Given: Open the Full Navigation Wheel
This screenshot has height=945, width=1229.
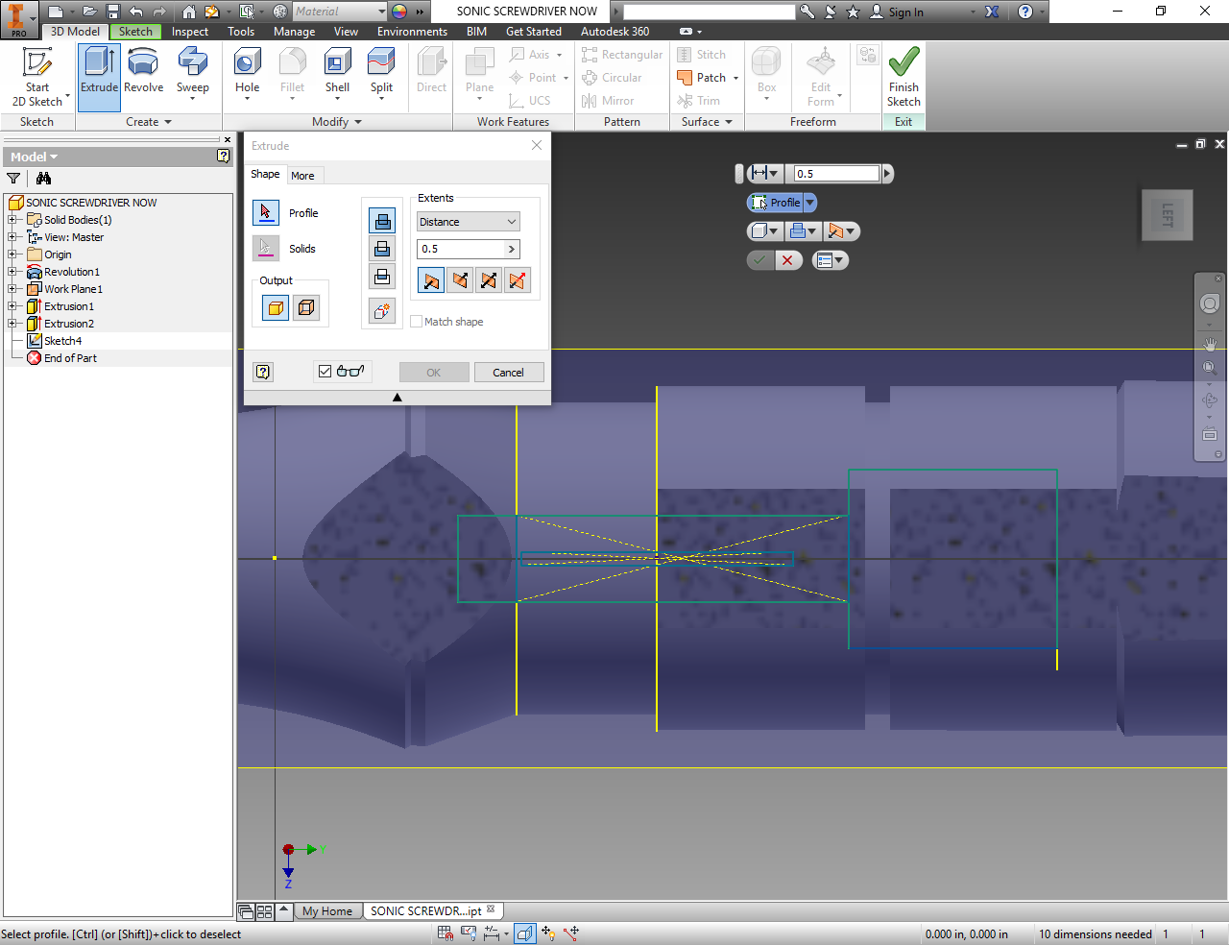Looking at the screenshot, I should click(x=1210, y=303).
